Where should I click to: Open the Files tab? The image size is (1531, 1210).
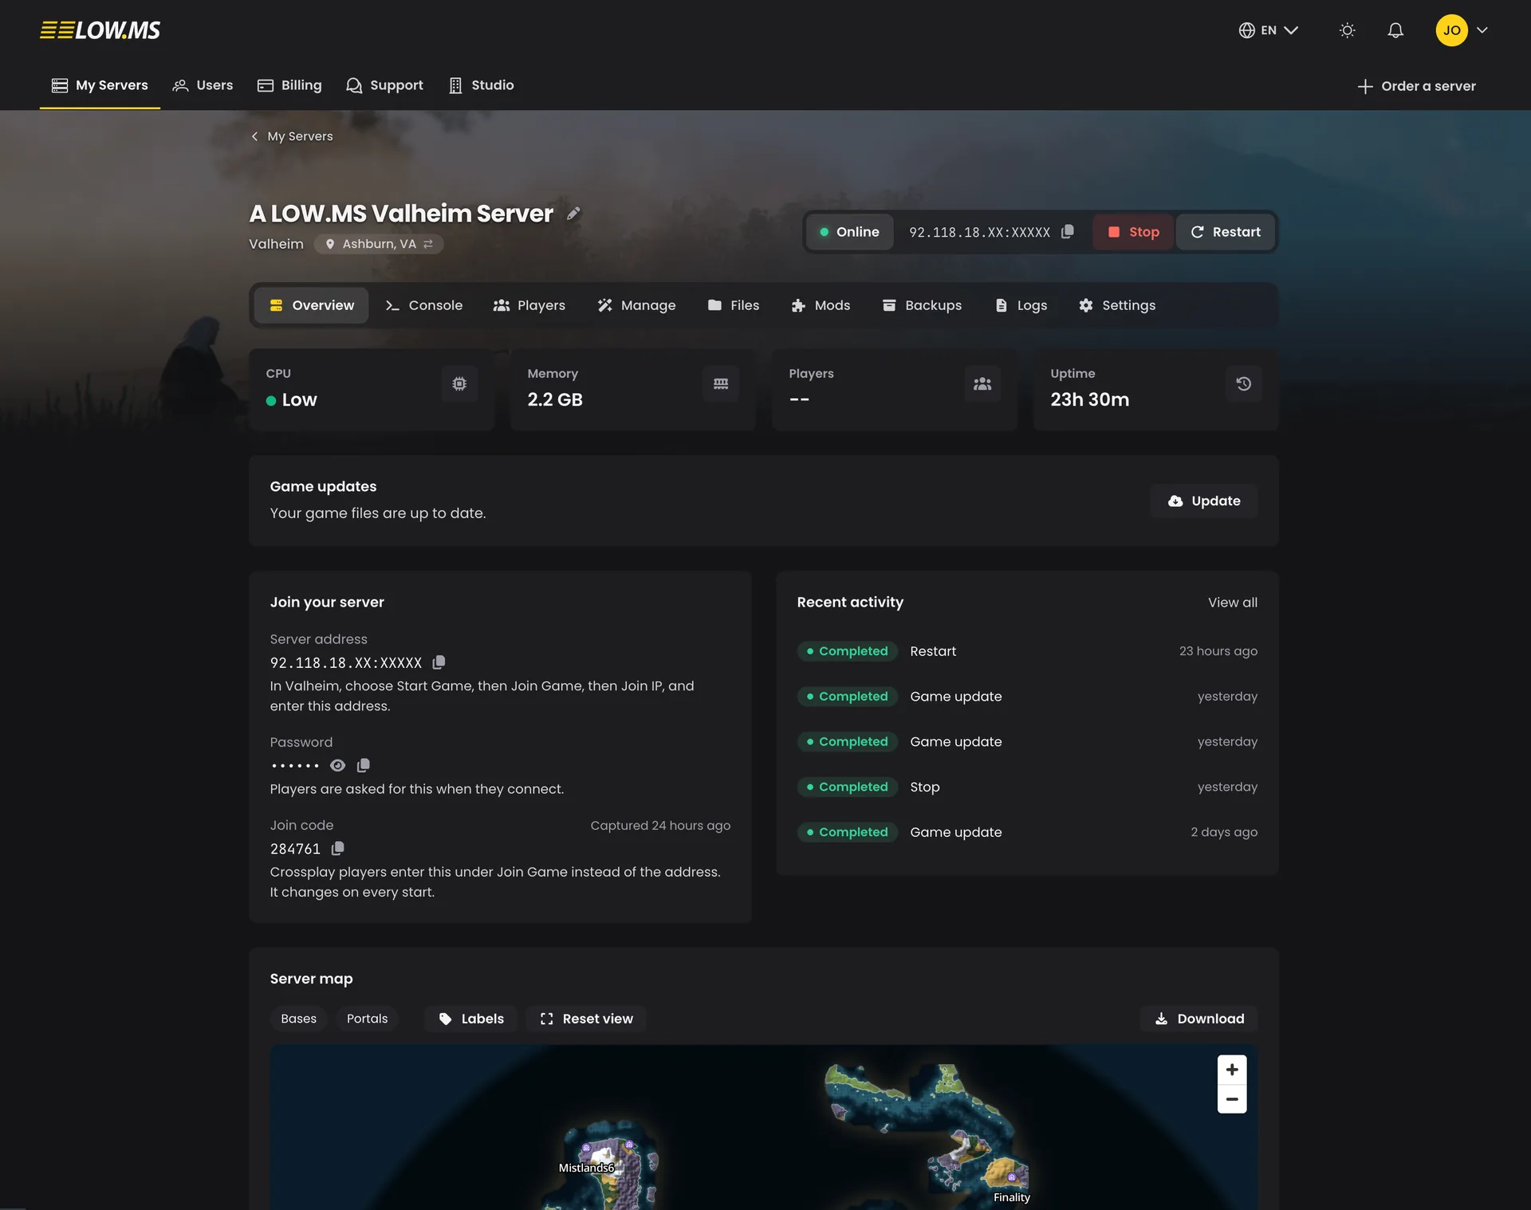coord(733,305)
